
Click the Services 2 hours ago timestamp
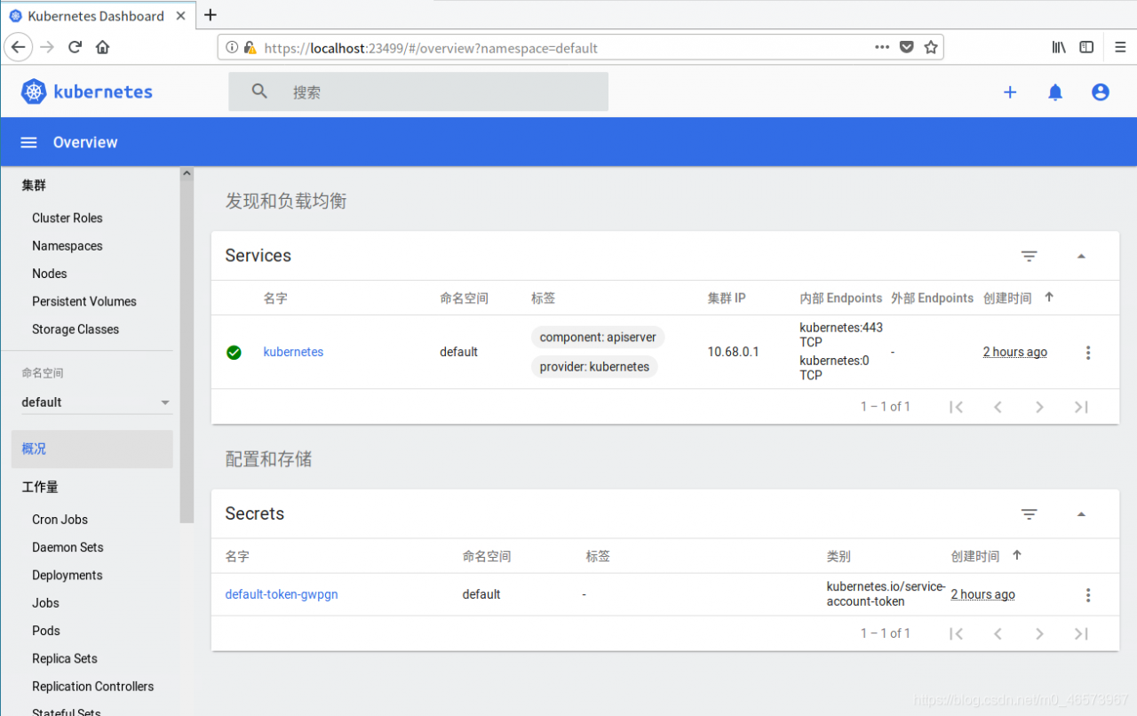[x=1015, y=353]
